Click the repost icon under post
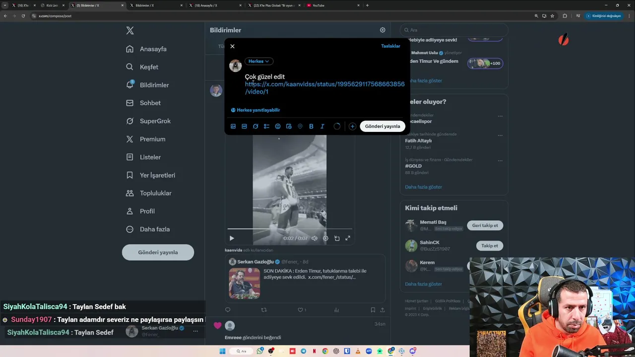This screenshot has width=635, height=357. [x=264, y=310]
